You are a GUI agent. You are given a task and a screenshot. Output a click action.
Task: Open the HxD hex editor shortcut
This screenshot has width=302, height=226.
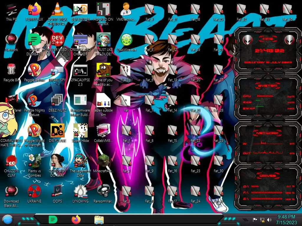(80, 9)
